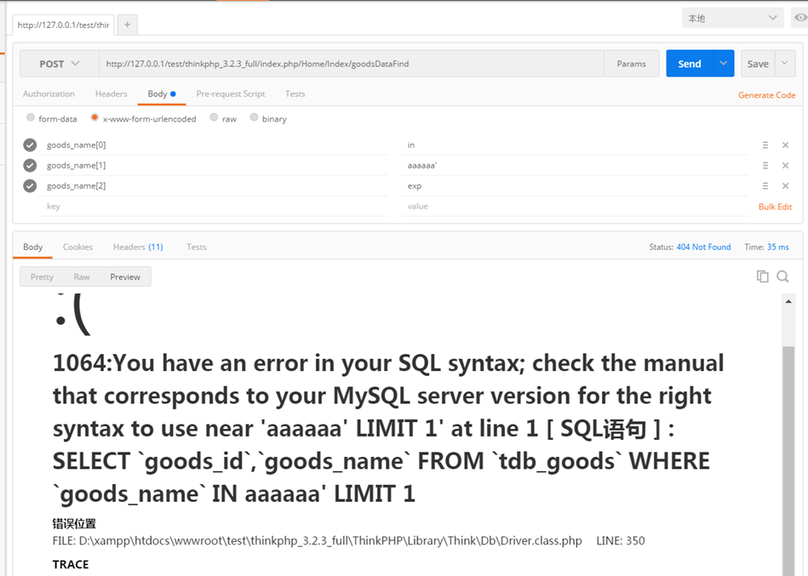
Task: Click the Params button
Action: point(631,63)
